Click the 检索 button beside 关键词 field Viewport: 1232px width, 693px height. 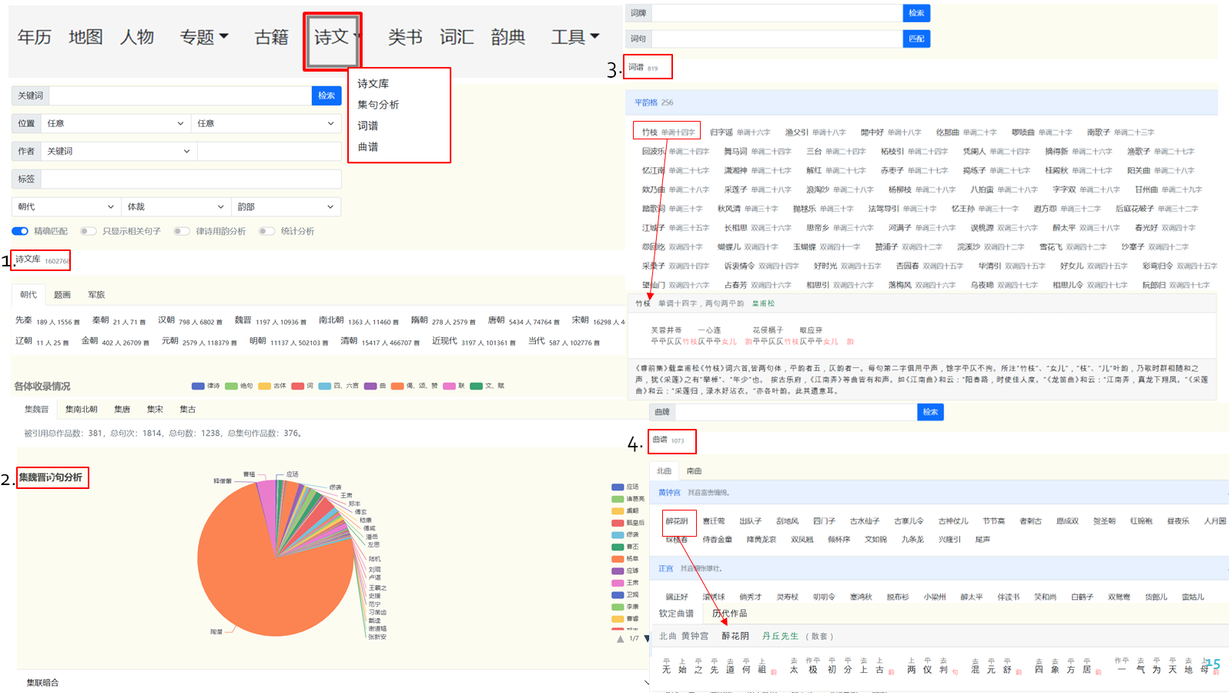[326, 95]
